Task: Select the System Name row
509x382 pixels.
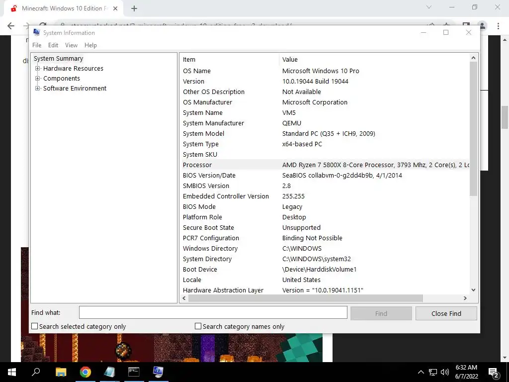Action: click(325, 113)
